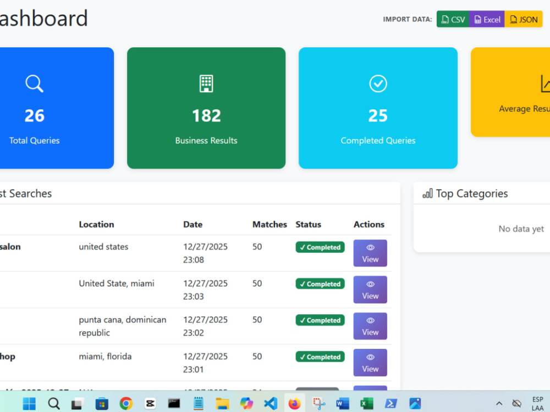The width and height of the screenshot is (550, 412).
Task: Click the Date column header
Action: point(193,225)
